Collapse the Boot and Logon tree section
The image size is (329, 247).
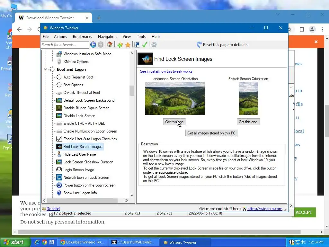pos(45,69)
